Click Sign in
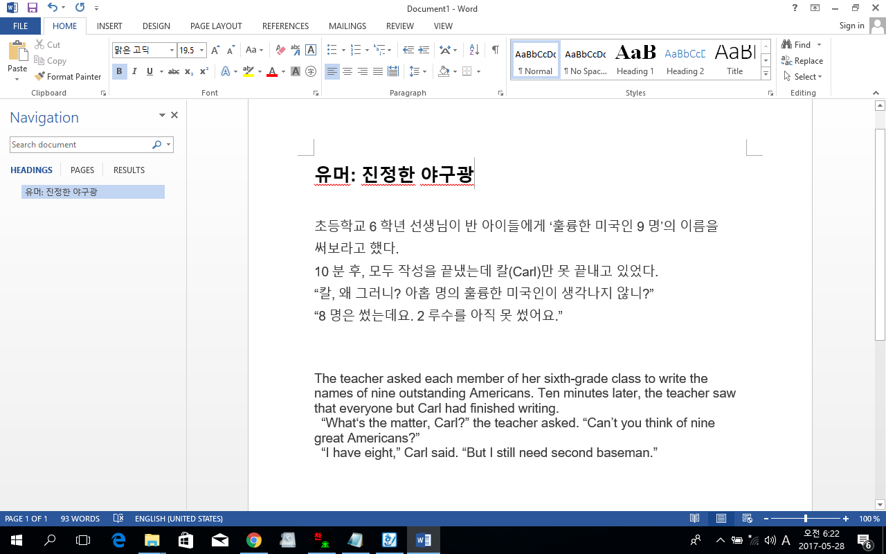This screenshot has width=886, height=554. click(x=851, y=26)
